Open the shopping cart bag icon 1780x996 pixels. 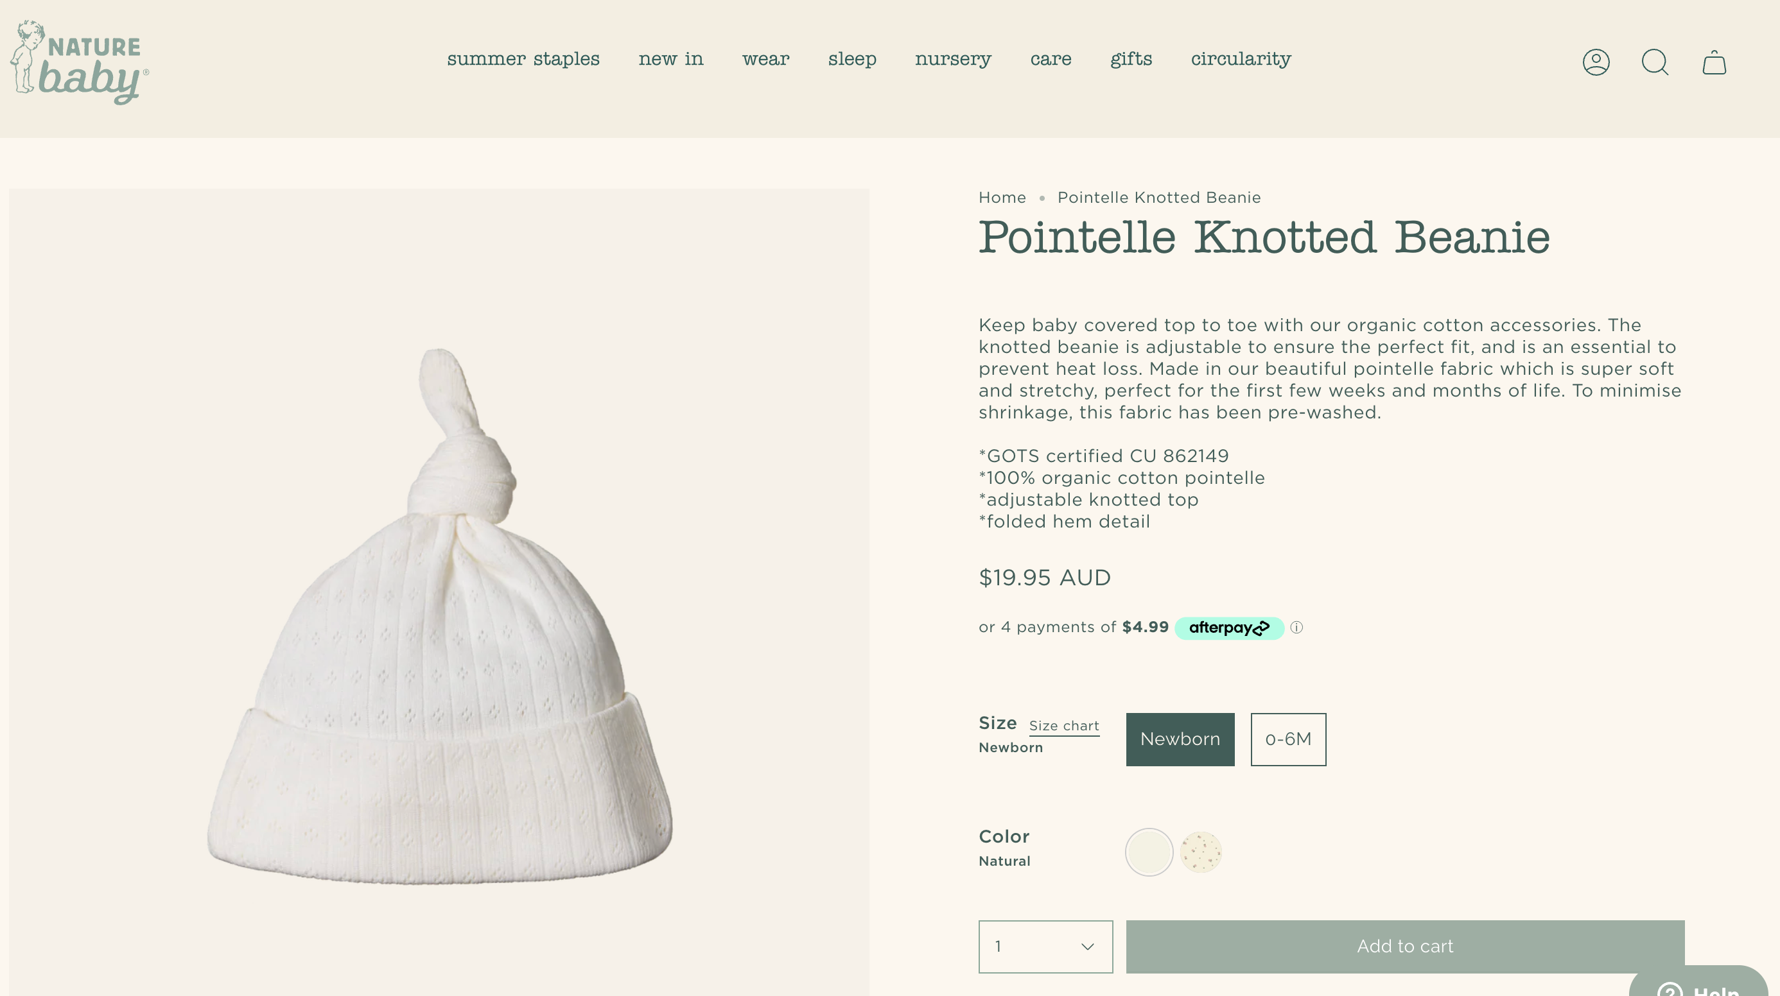click(x=1714, y=63)
